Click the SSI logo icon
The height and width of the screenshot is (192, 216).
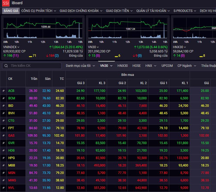click(x=6, y=3)
